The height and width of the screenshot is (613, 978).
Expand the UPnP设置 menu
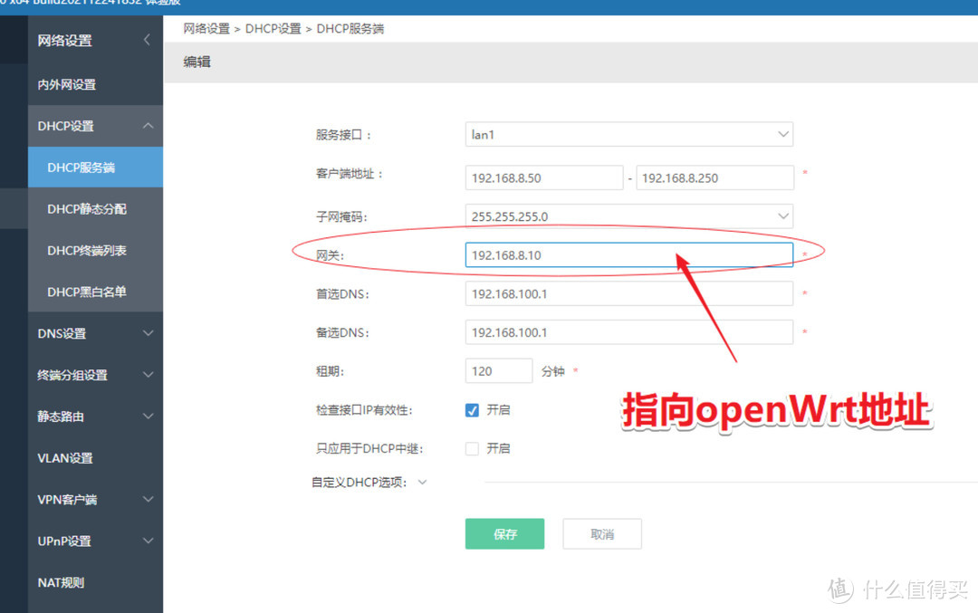click(86, 541)
